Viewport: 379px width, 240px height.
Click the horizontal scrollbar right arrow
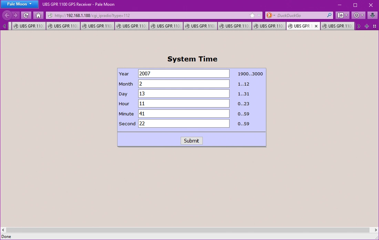376,230
